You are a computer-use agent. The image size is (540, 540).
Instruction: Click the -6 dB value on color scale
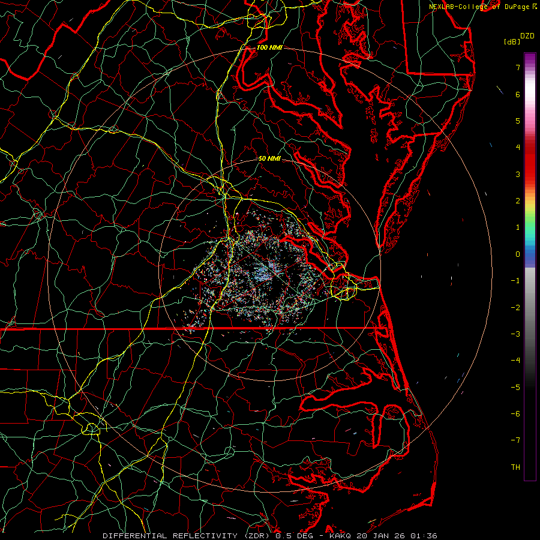pos(515,414)
